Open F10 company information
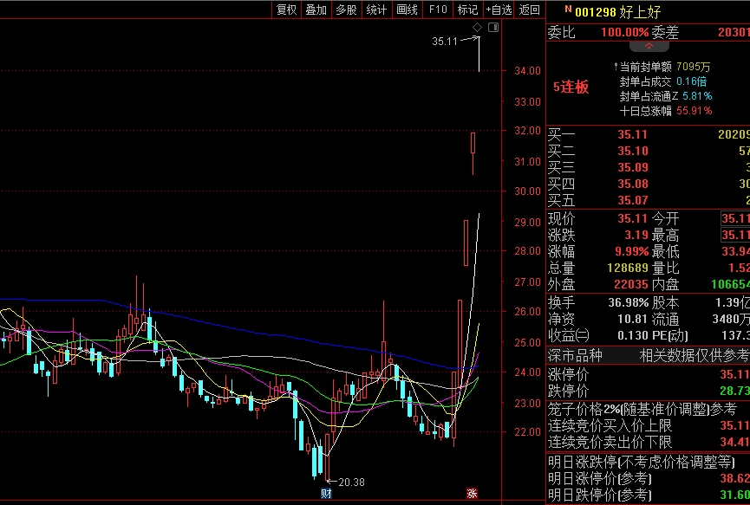Image resolution: width=750 pixels, height=505 pixels. pyautogui.click(x=438, y=10)
